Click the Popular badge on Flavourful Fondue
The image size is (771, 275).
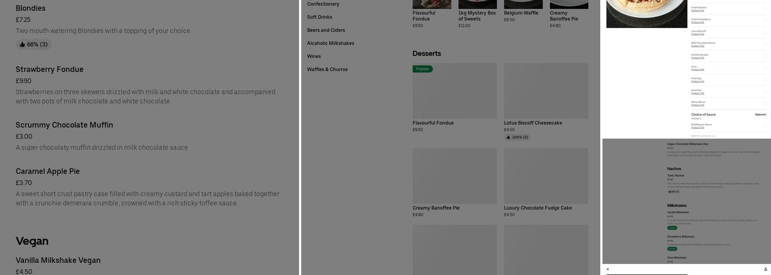pos(422,69)
